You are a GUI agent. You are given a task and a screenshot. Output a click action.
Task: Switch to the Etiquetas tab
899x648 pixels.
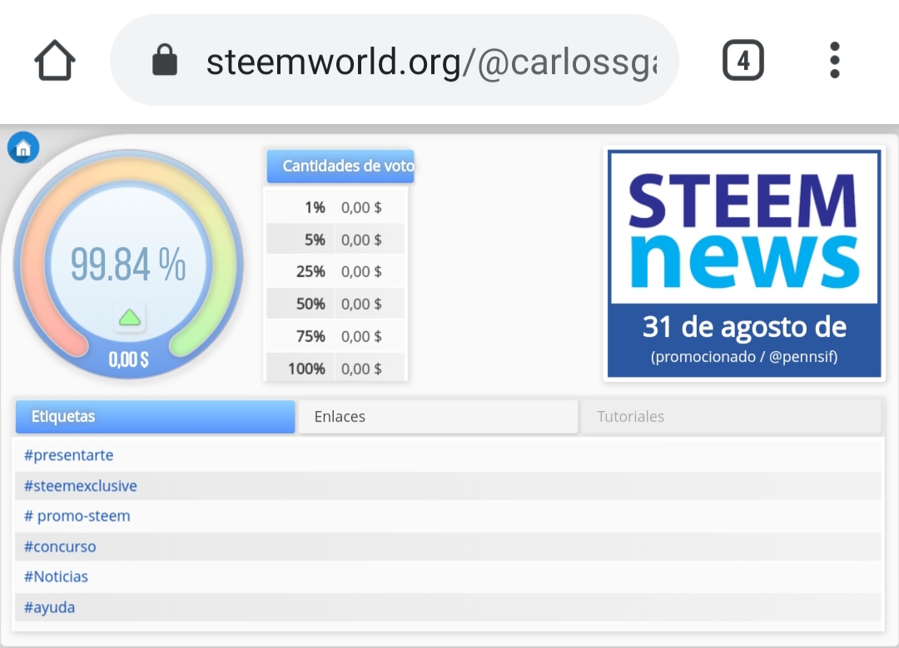tap(156, 417)
